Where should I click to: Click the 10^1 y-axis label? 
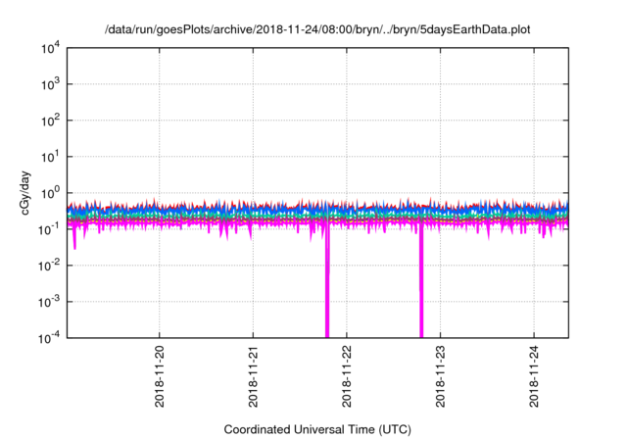pyautogui.click(x=51, y=157)
